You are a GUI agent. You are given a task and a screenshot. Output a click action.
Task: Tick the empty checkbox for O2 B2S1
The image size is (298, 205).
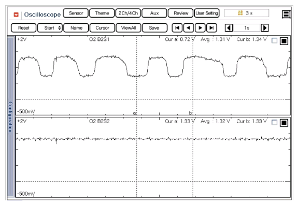(275, 40)
